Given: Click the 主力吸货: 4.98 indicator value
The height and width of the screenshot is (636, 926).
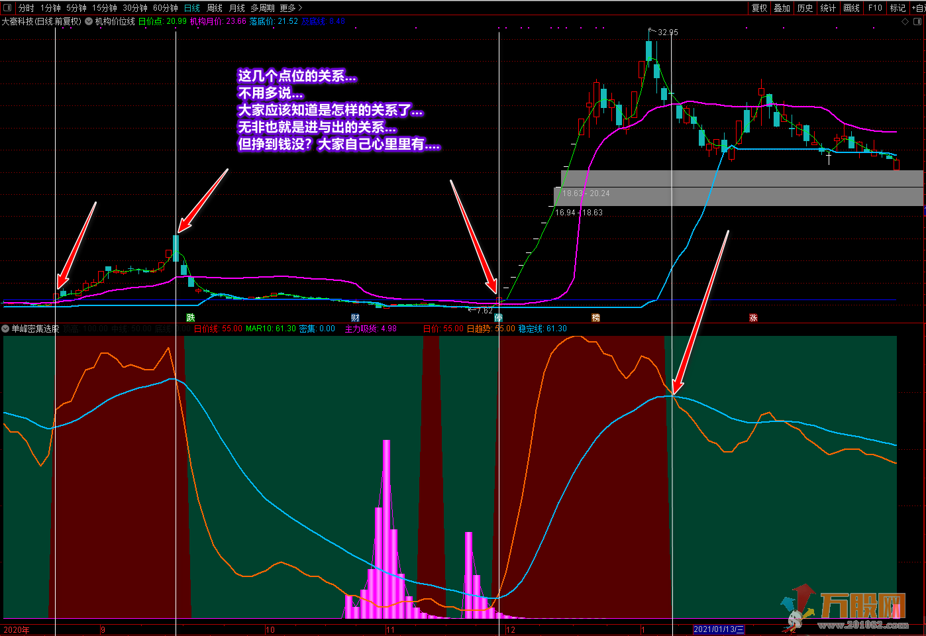Looking at the screenshot, I should 370,329.
